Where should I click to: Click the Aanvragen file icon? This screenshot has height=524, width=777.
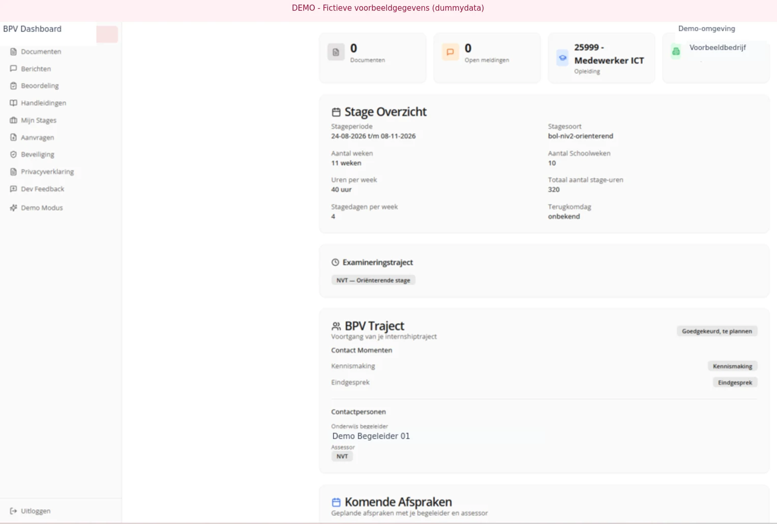pyautogui.click(x=14, y=137)
